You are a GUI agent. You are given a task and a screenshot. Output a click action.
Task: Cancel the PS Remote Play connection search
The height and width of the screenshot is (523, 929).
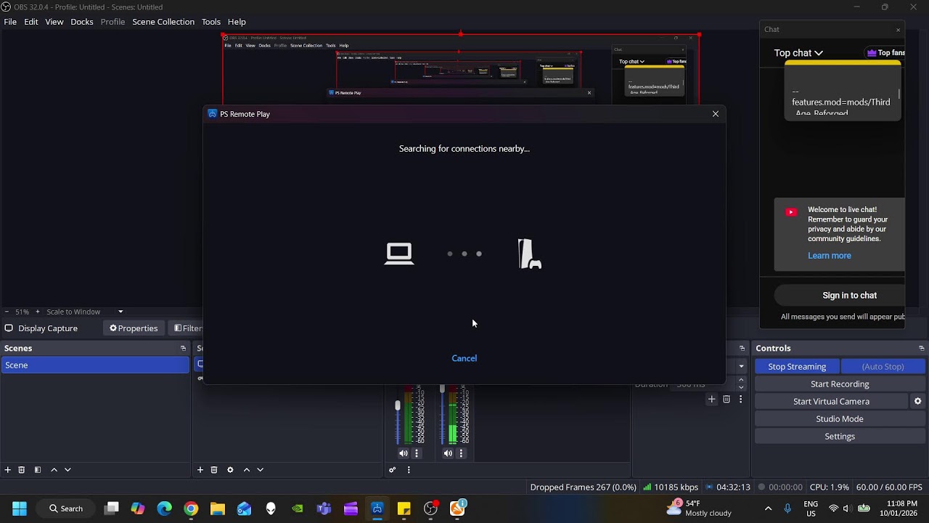464,358
